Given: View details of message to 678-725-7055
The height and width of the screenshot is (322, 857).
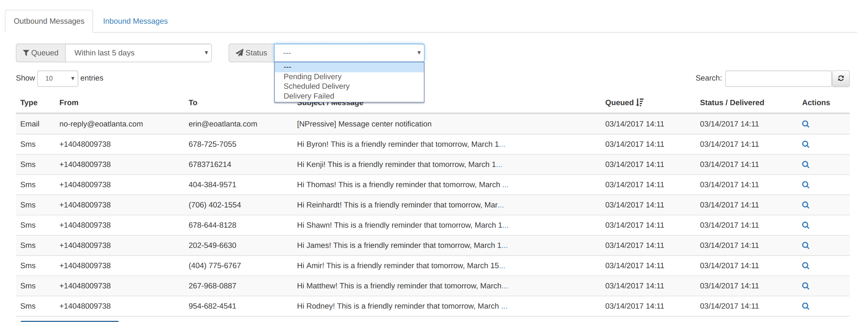Looking at the screenshot, I should (805, 144).
